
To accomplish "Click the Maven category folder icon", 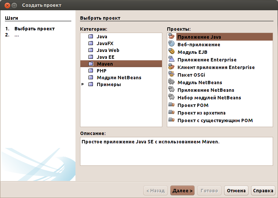I will coord(91,64).
